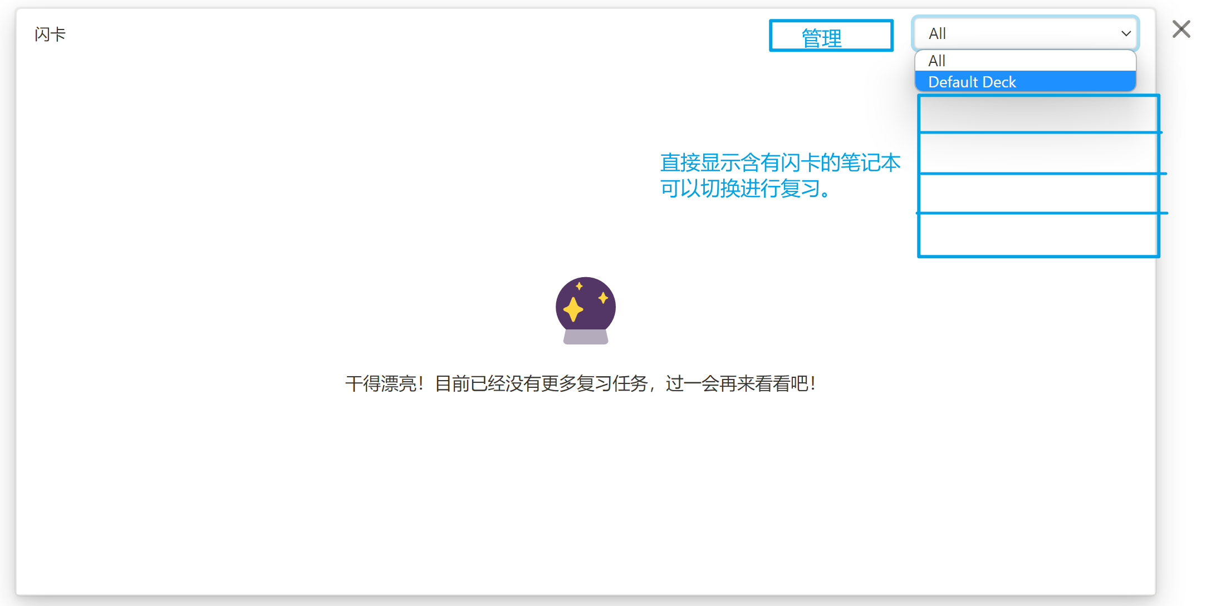Click the All option above Default Deck
Screen dimensions: 1216x606
click(x=1026, y=61)
